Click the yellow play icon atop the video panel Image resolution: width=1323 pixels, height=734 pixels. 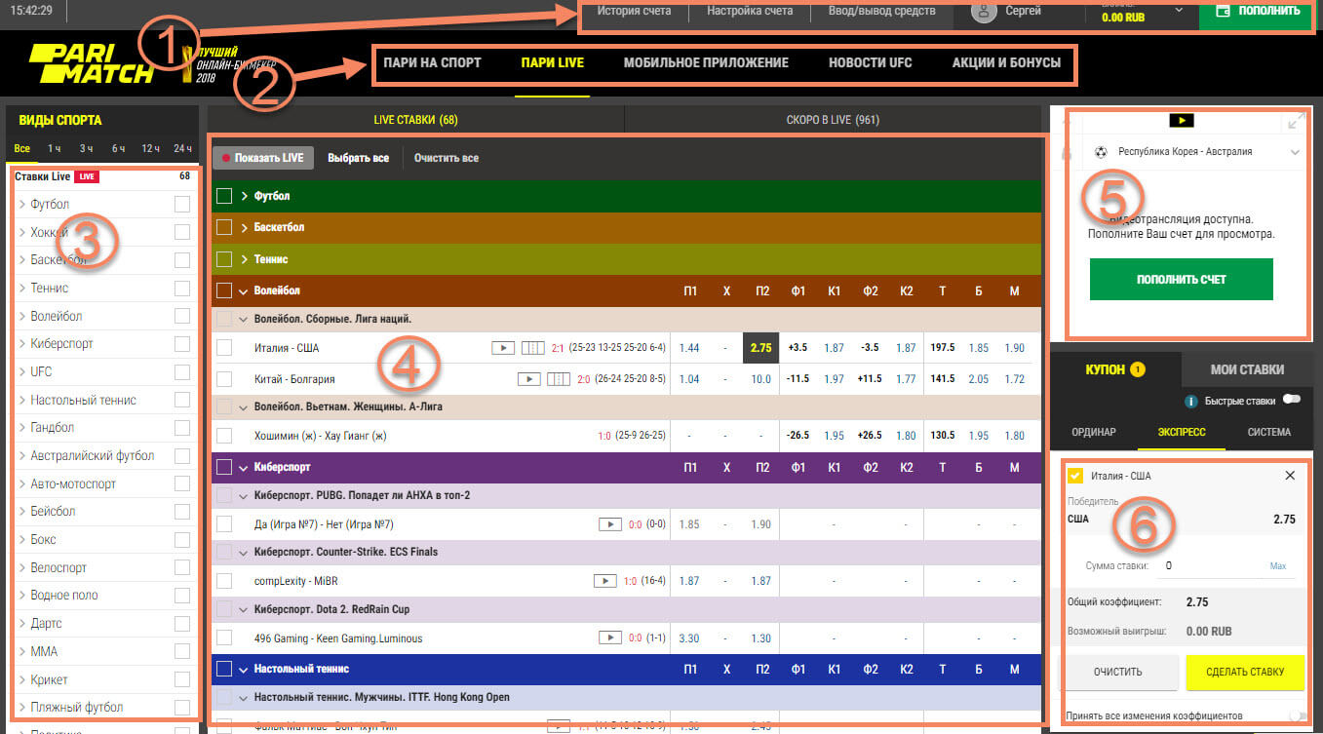click(1182, 121)
